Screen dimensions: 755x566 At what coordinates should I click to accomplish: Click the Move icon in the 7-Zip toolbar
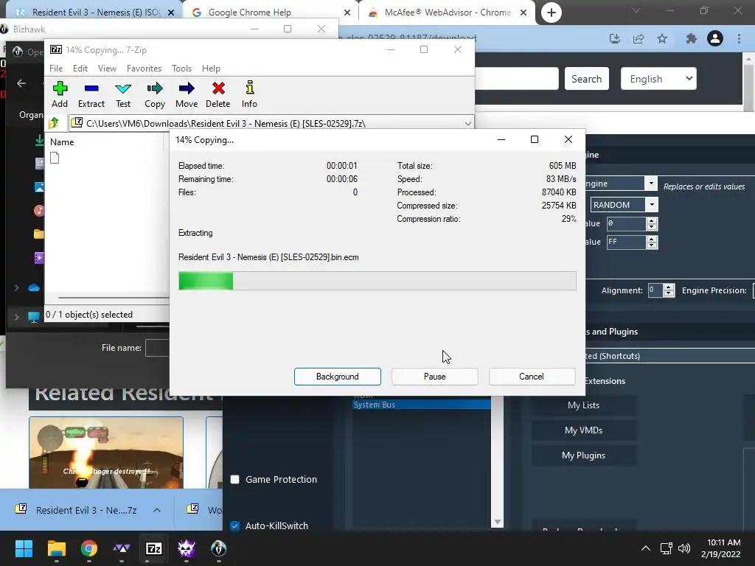tap(187, 88)
